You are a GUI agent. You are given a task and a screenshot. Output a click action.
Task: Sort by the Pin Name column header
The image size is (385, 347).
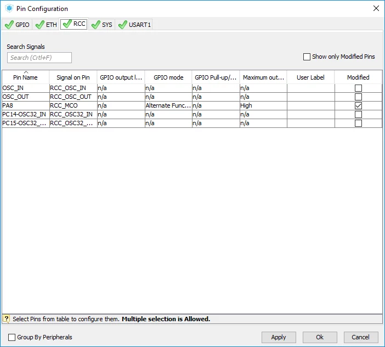tap(26, 77)
